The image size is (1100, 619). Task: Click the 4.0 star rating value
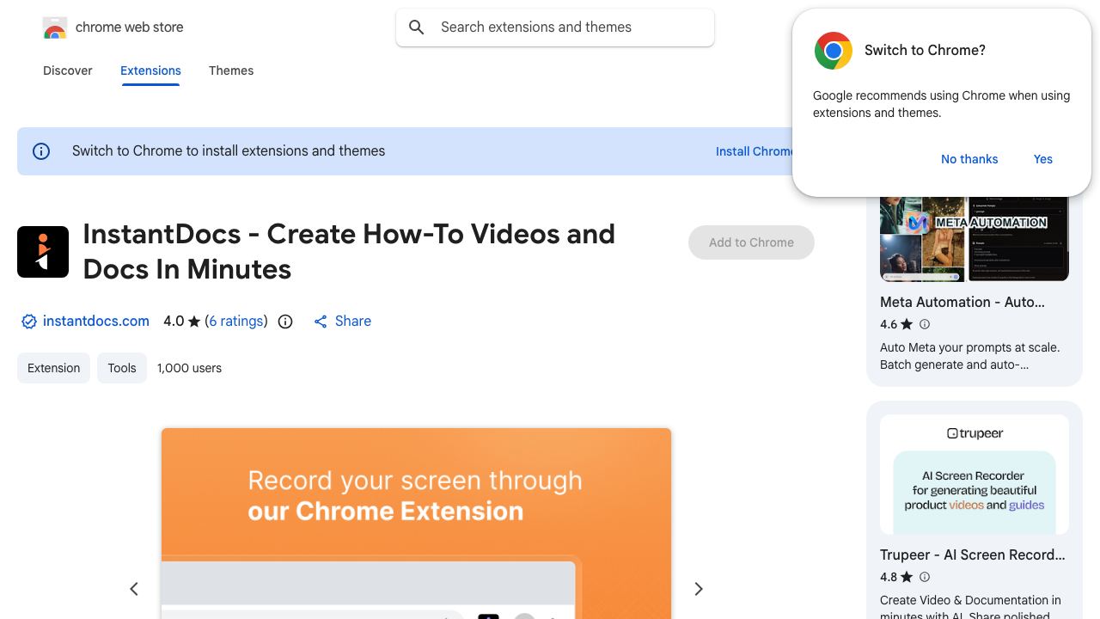[x=174, y=322]
